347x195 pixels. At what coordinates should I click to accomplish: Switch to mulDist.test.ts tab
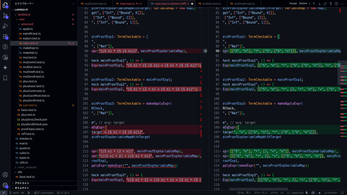click(211, 3)
